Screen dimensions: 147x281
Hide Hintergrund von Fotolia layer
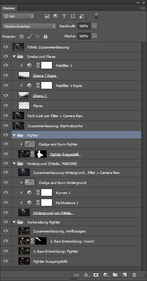(x=6, y=212)
